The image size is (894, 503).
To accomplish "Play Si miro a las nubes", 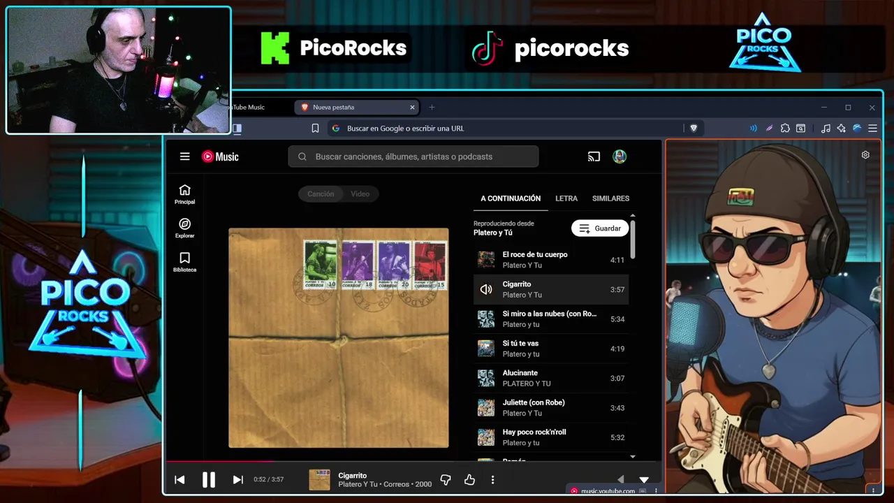I will [551, 319].
